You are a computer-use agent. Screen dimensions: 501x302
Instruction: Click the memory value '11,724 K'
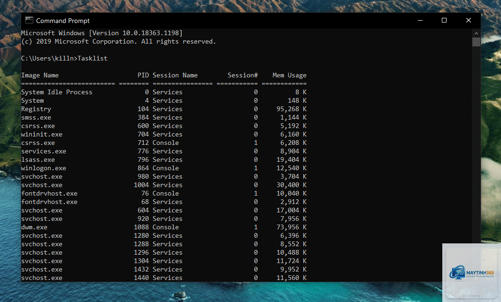292,261
